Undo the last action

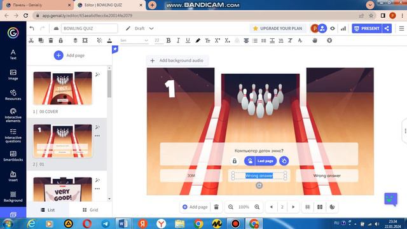pos(32,28)
